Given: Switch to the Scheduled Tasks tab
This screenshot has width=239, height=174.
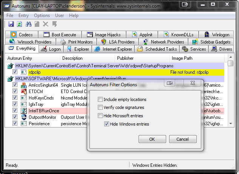Looking at the screenshot, I should tap(157, 49).
